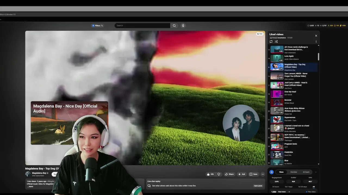Select the 1st 28 days range tab
The height and width of the screenshot is (195, 348).
tap(302, 187)
